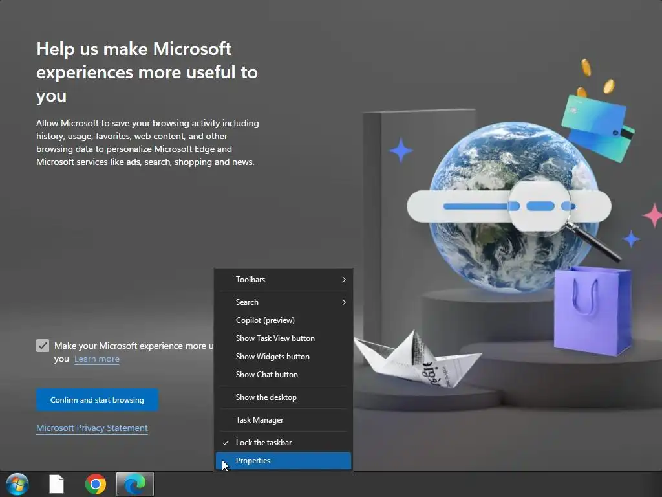Expand the Search submenu
The height and width of the screenshot is (497, 662).
point(283,302)
